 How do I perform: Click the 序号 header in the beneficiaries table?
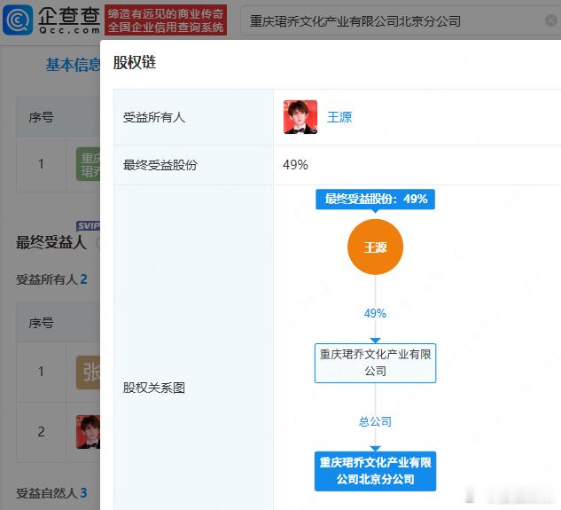(x=41, y=323)
